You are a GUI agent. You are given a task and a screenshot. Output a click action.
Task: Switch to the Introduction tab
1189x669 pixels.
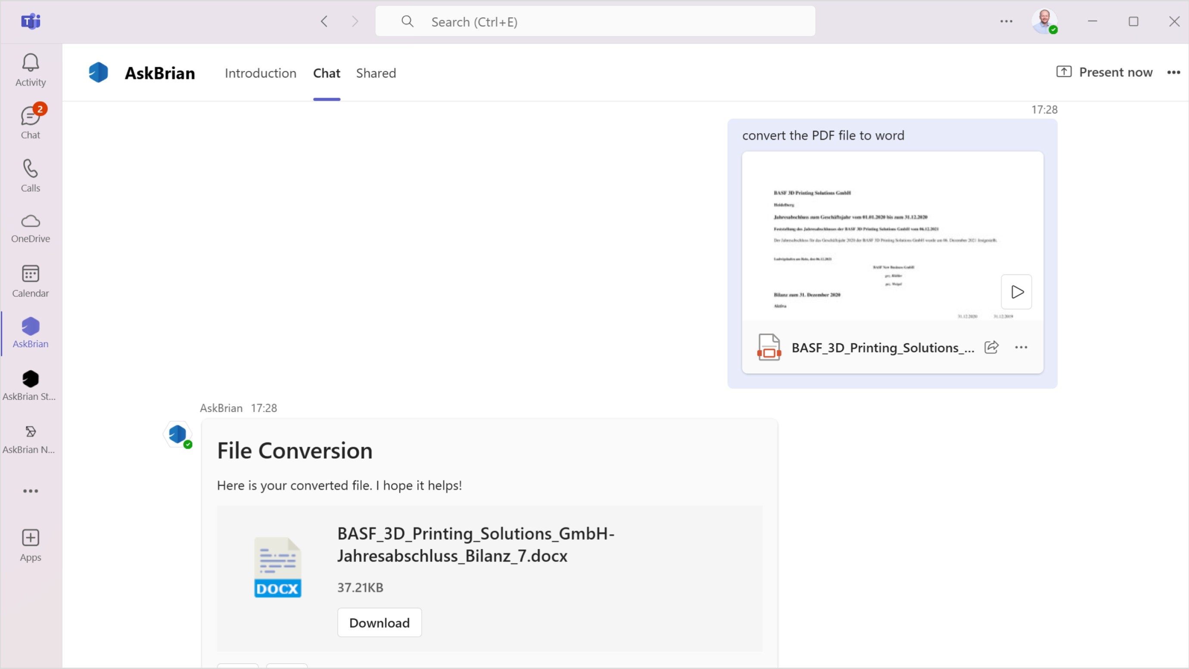(x=260, y=73)
